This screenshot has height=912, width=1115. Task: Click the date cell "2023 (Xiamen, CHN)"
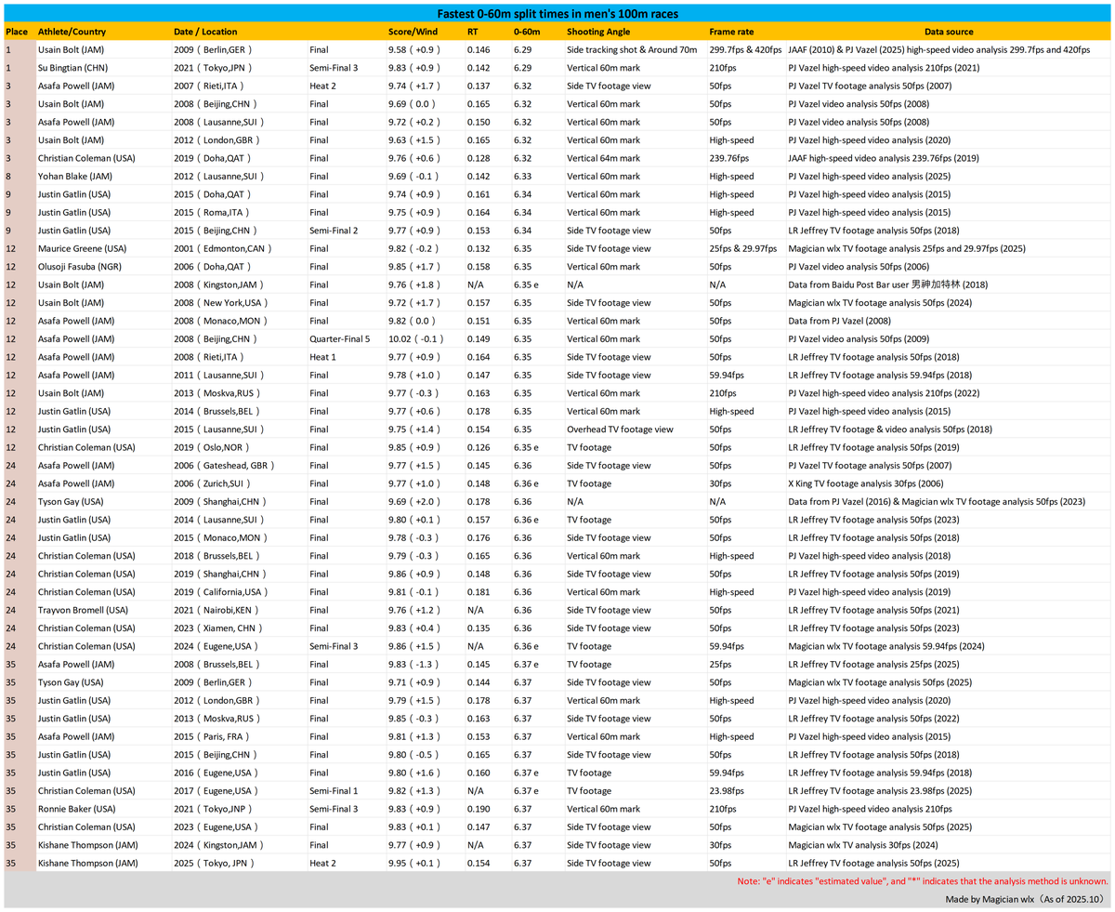click(x=219, y=628)
